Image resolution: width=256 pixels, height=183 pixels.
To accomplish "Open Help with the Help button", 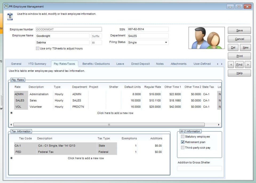I will coord(239,73).
